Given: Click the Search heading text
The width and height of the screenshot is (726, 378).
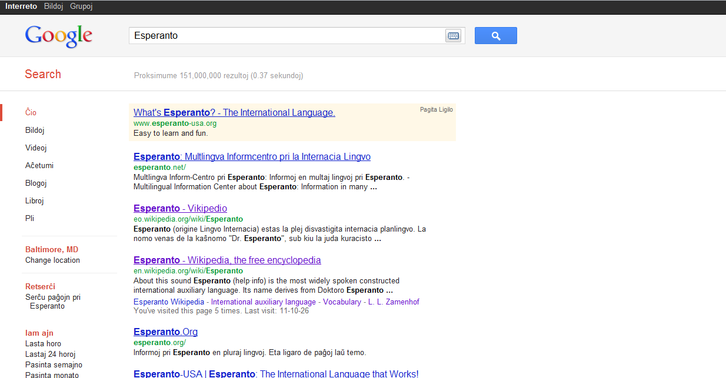Looking at the screenshot, I should coord(43,74).
